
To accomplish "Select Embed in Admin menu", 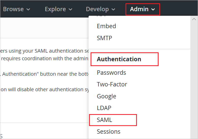I will click(x=106, y=26).
